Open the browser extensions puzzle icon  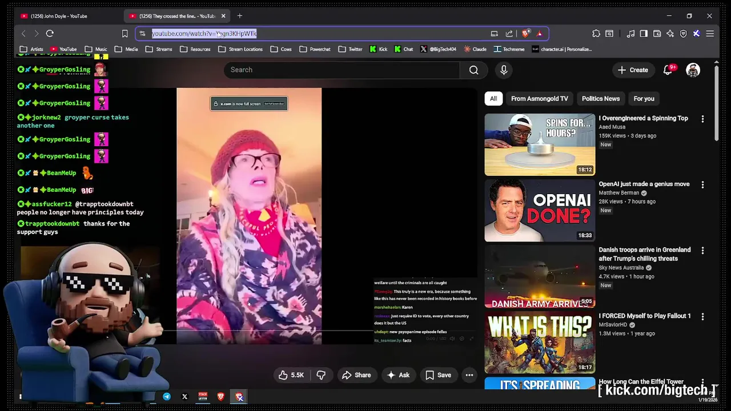(596, 34)
